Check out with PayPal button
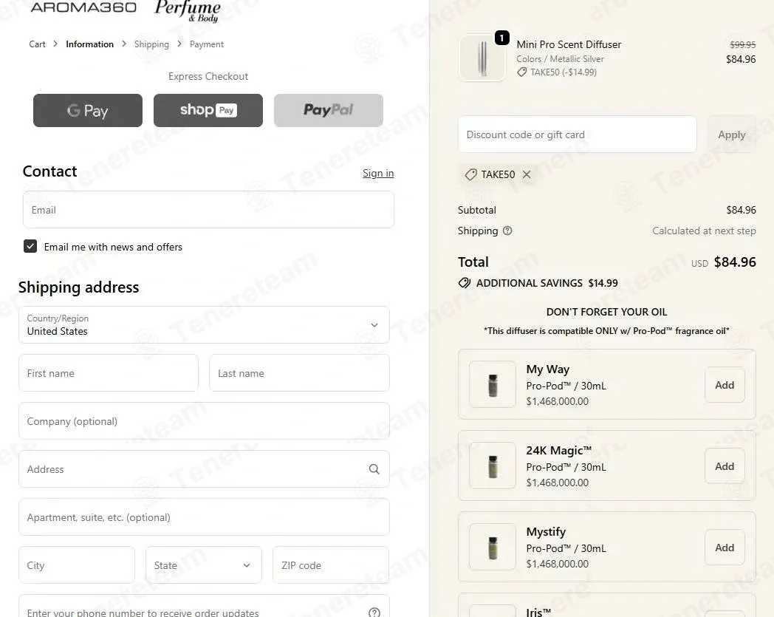Screen dimensions: 774x617 [329, 110]
